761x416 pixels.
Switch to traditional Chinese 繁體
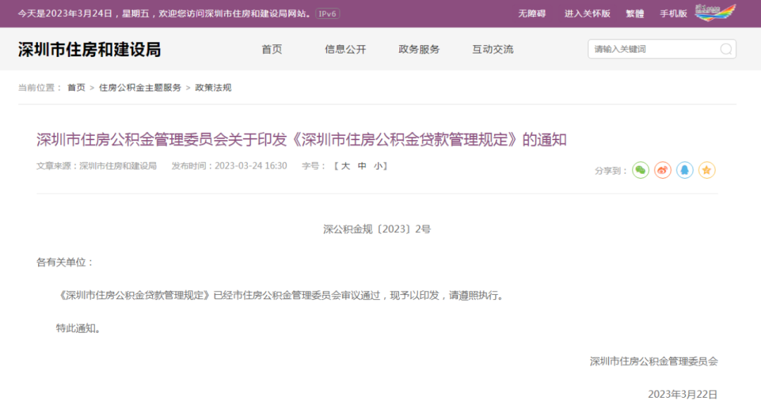[635, 13]
